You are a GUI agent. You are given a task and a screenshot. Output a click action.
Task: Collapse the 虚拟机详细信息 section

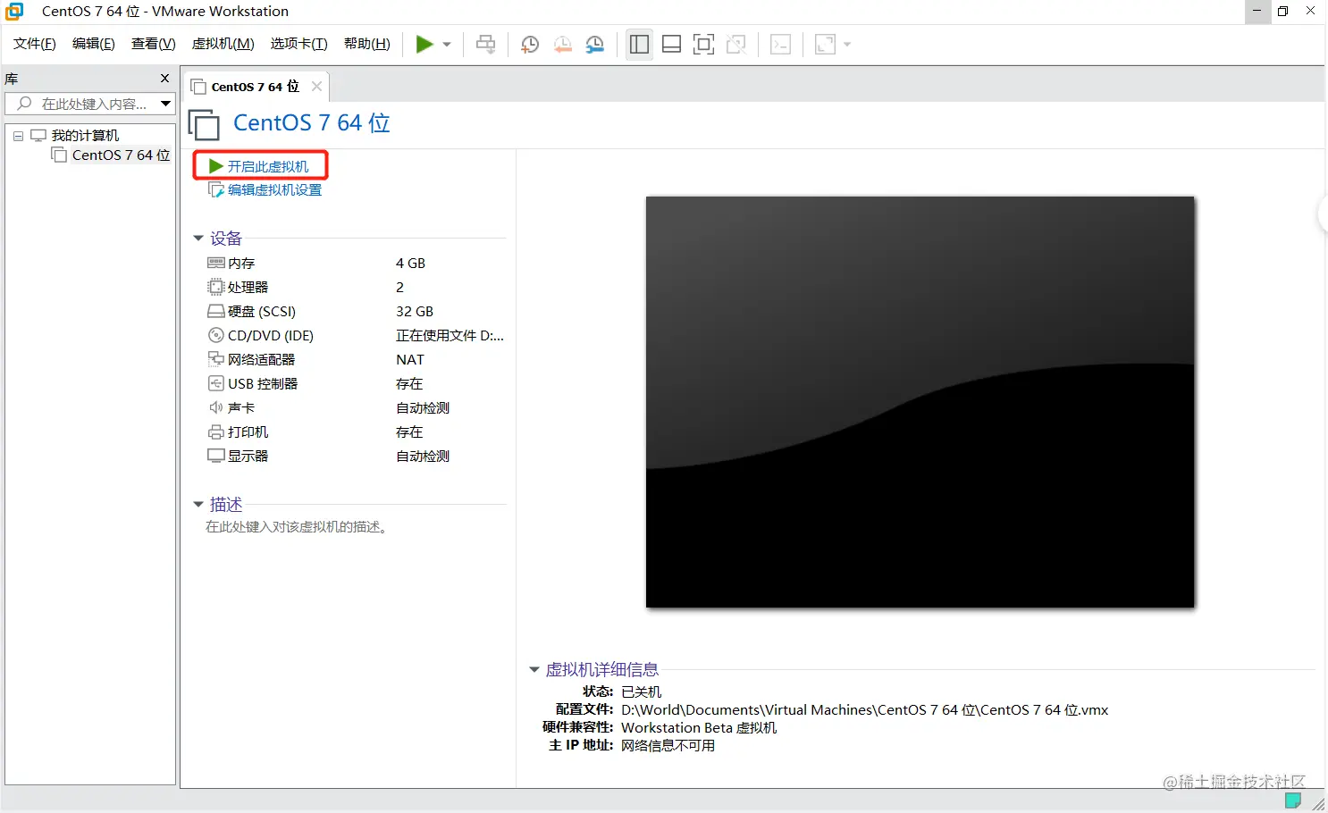coord(534,669)
